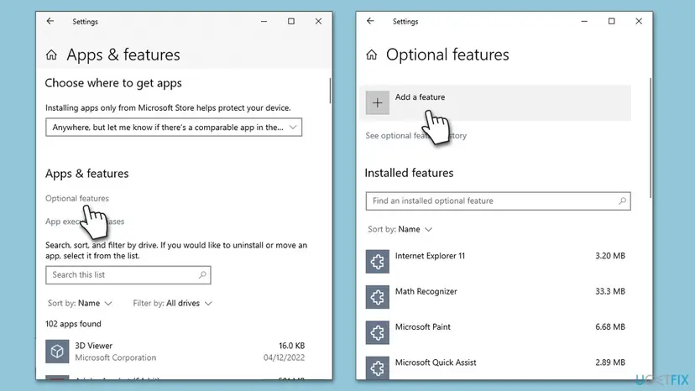
Task: Click the Apps & features window scrollbar
Action: point(330,91)
